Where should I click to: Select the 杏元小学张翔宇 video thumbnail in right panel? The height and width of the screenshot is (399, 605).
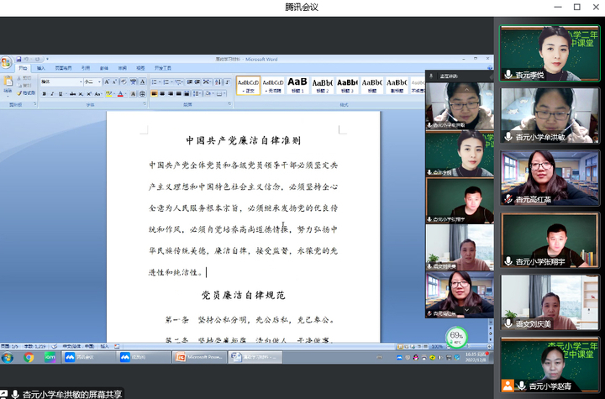click(x=550, y=240)
